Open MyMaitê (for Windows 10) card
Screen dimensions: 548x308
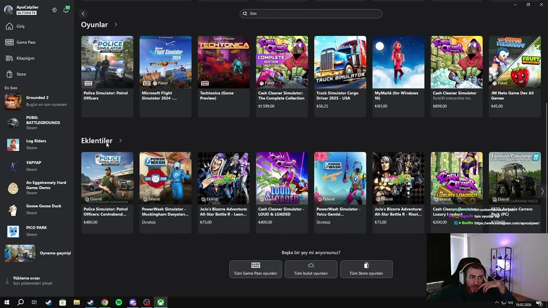pos(398,77)
